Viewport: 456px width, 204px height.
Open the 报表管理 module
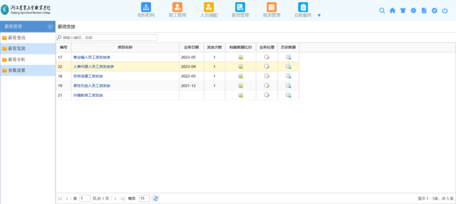click(x=271, y=7)
